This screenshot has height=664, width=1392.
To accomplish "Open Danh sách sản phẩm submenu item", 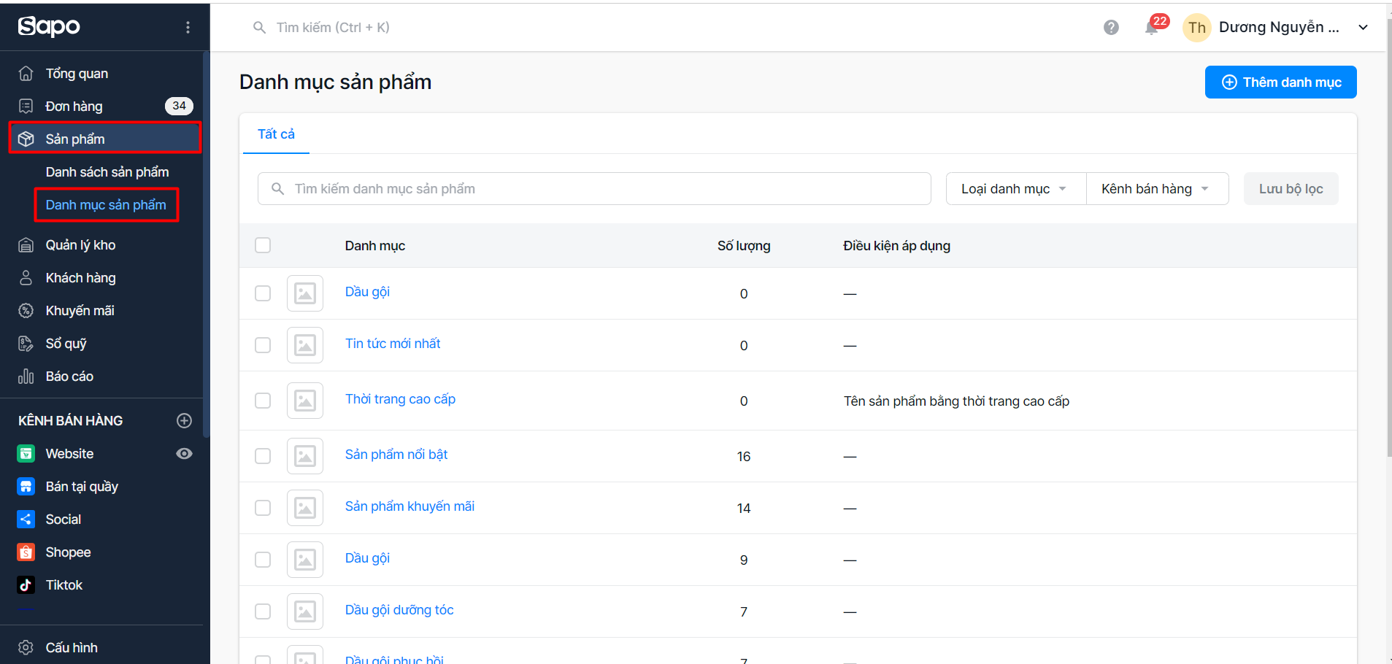I will tap(107, 172).
